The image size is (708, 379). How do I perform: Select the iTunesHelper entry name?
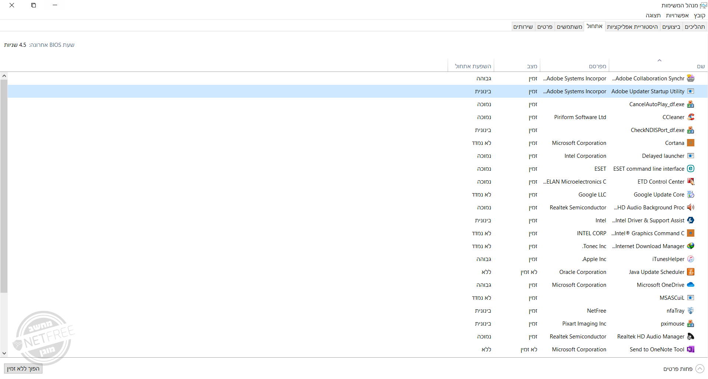(x=668, y=259)
